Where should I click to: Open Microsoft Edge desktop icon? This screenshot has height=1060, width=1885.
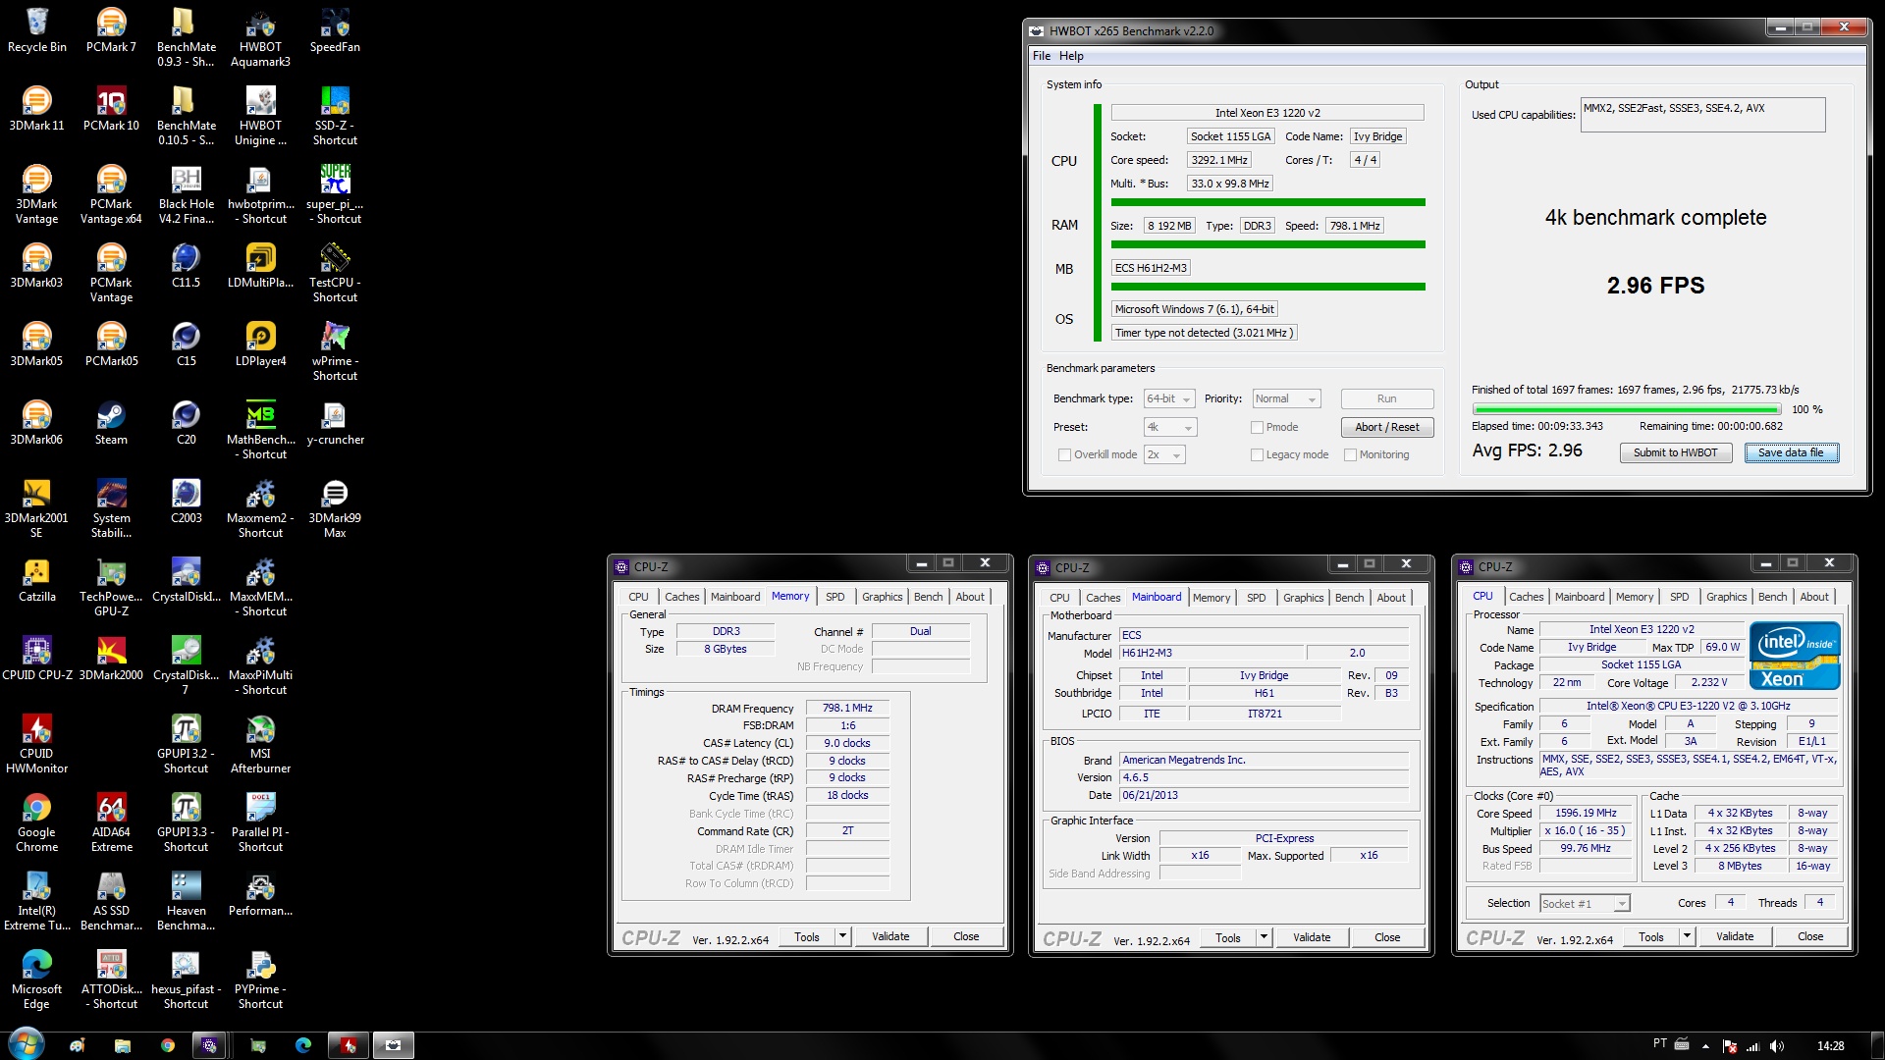pos(36,980)
